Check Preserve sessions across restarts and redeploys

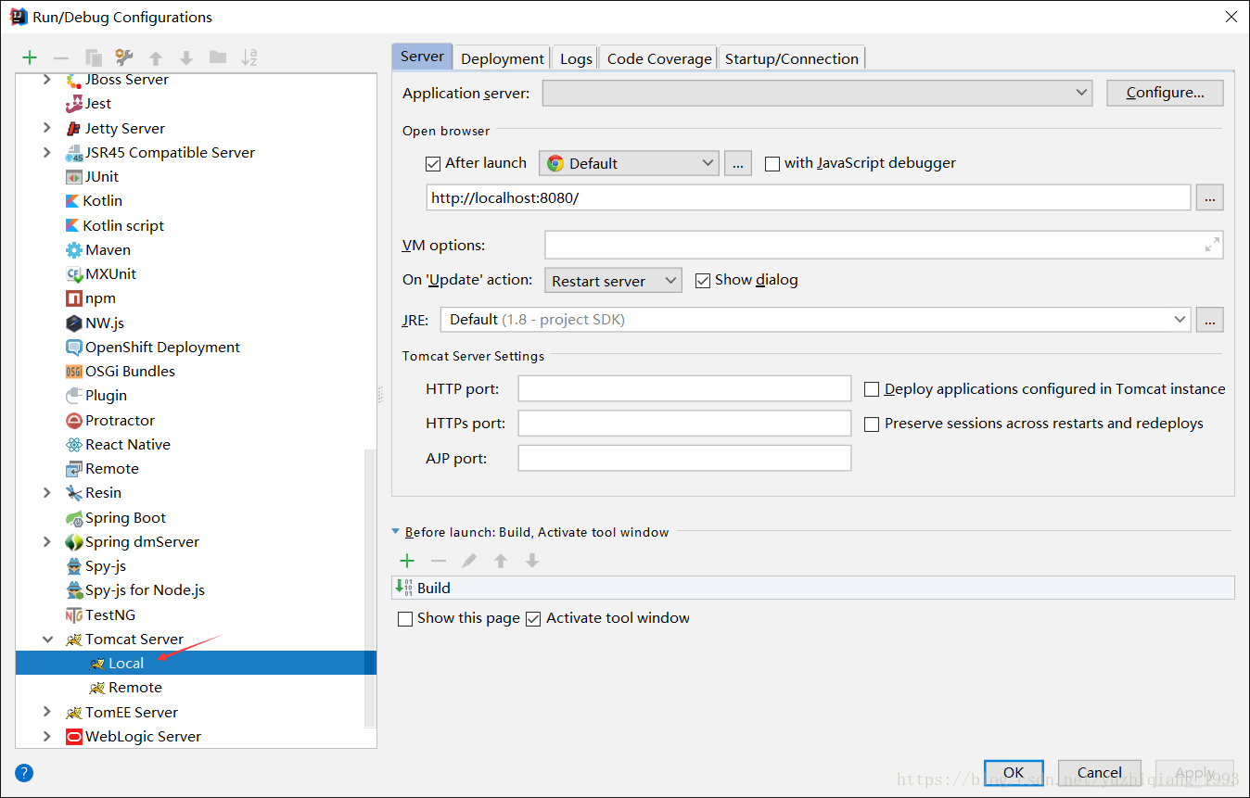[x=872, y=424]
